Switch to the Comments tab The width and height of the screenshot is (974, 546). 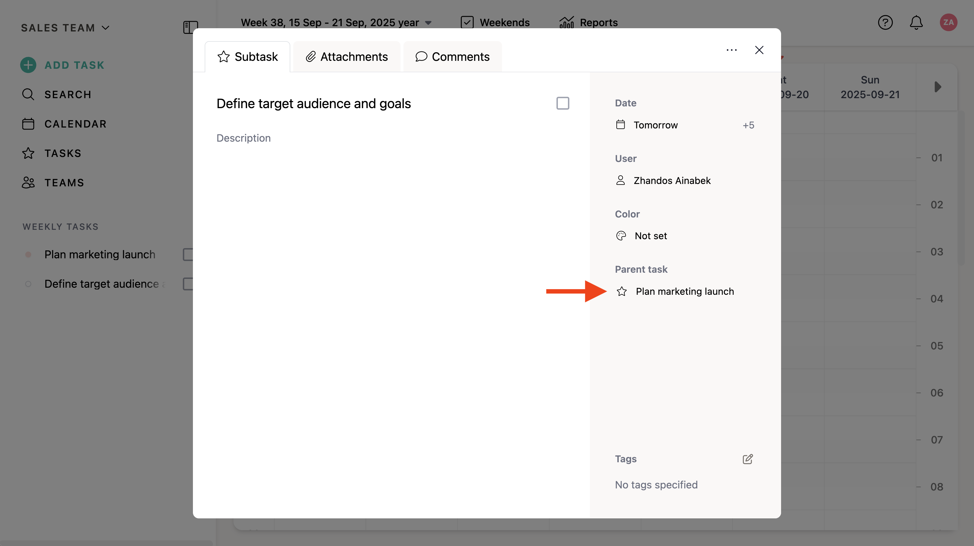[452, 57]
